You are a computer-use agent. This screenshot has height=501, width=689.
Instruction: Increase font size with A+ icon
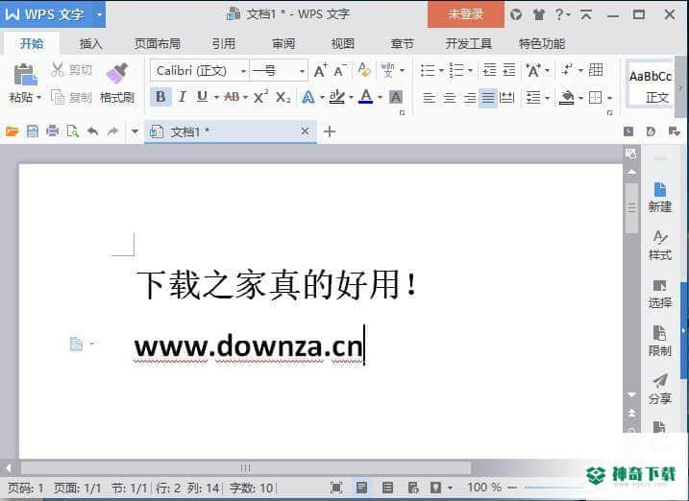[320, 70]
